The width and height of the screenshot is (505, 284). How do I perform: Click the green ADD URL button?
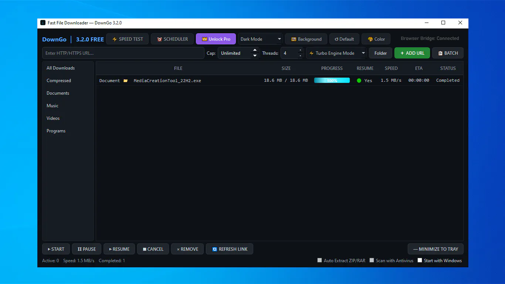412,53
